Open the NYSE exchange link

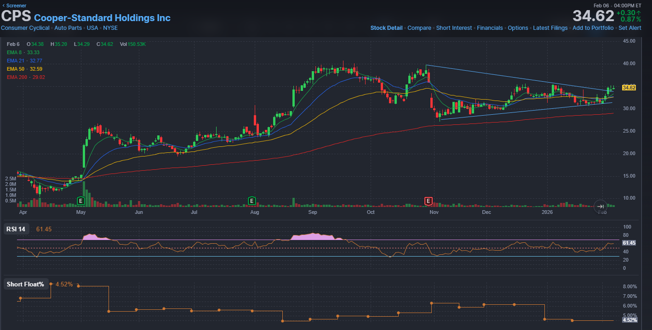[110, 28]
